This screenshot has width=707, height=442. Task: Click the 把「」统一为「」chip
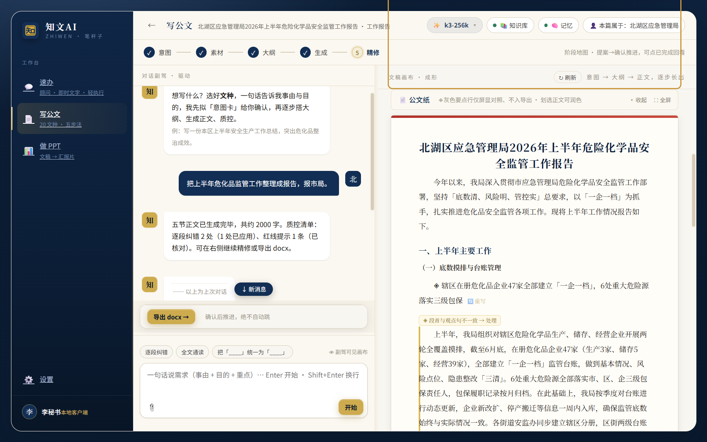coord(252,352)
